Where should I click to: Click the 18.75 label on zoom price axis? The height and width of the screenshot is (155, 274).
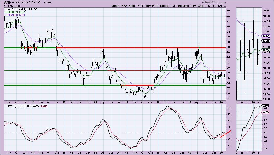click(x=266, y=11)
